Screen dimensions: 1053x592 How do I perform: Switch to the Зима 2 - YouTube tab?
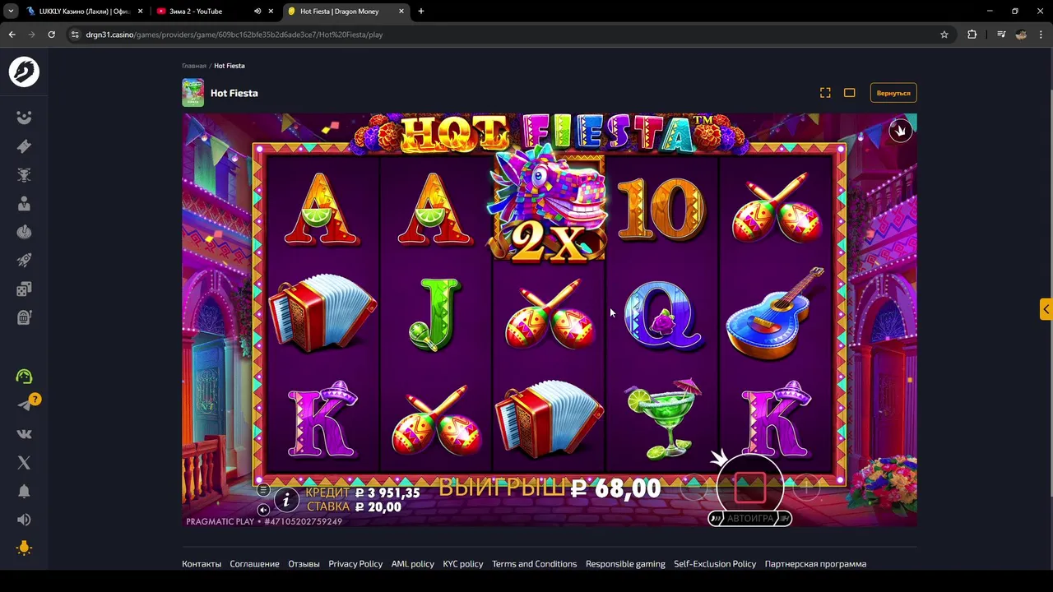pyautogui.click(x=214, y=12)
